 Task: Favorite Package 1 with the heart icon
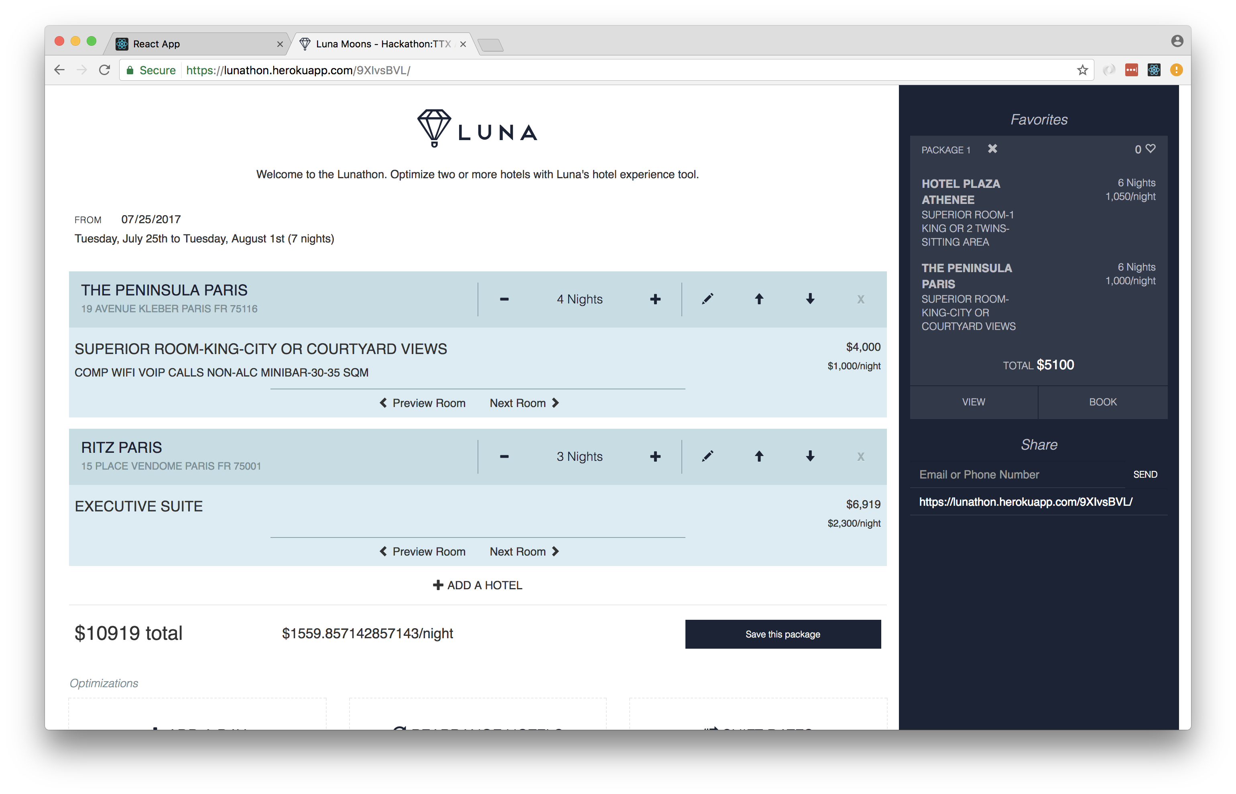point(1151,149)
